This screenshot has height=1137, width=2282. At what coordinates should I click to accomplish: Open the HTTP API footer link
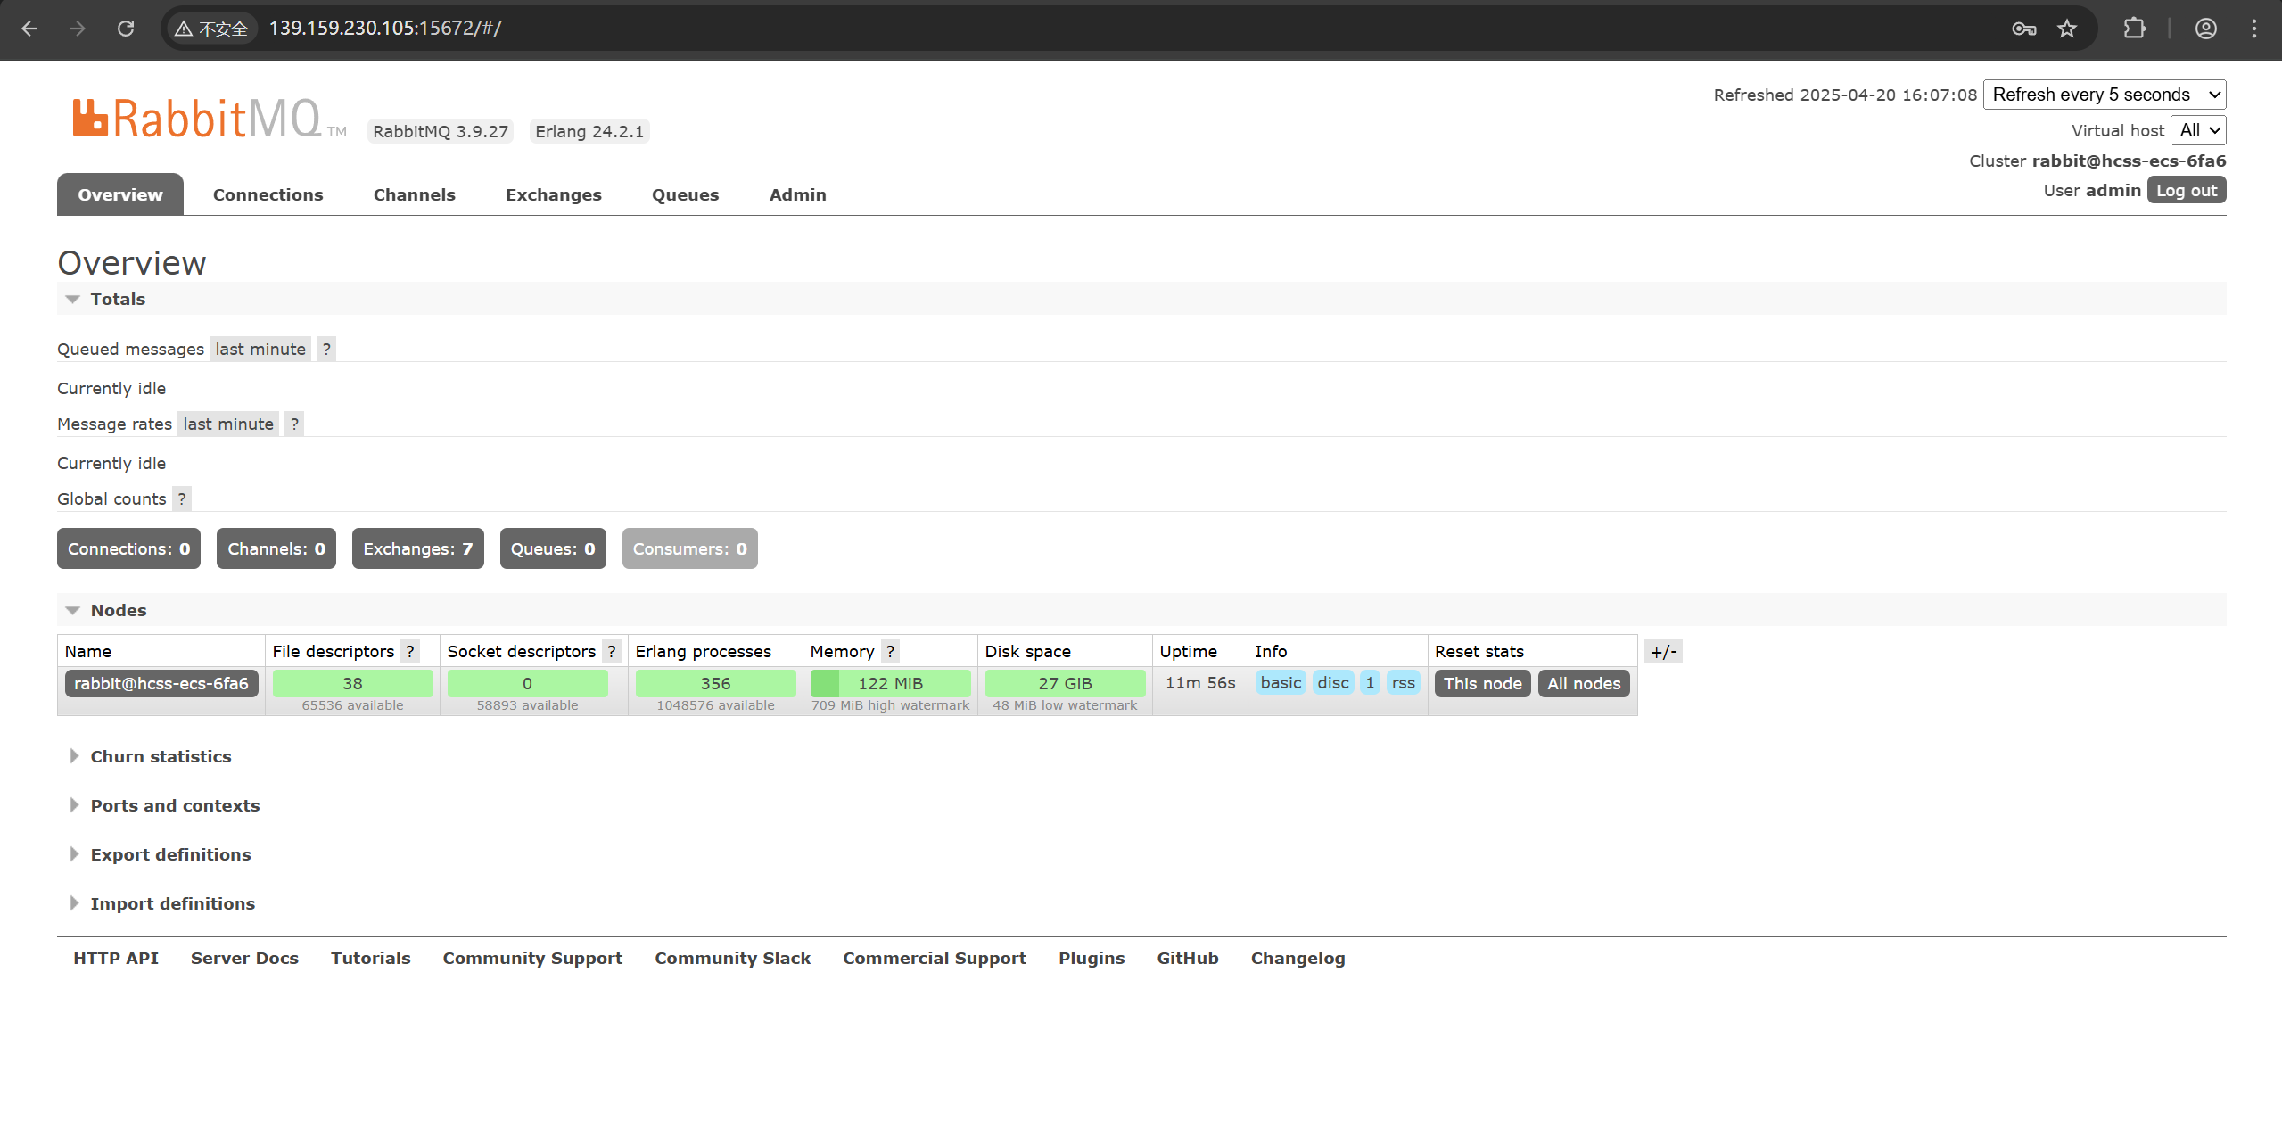(x=116, y=958)
